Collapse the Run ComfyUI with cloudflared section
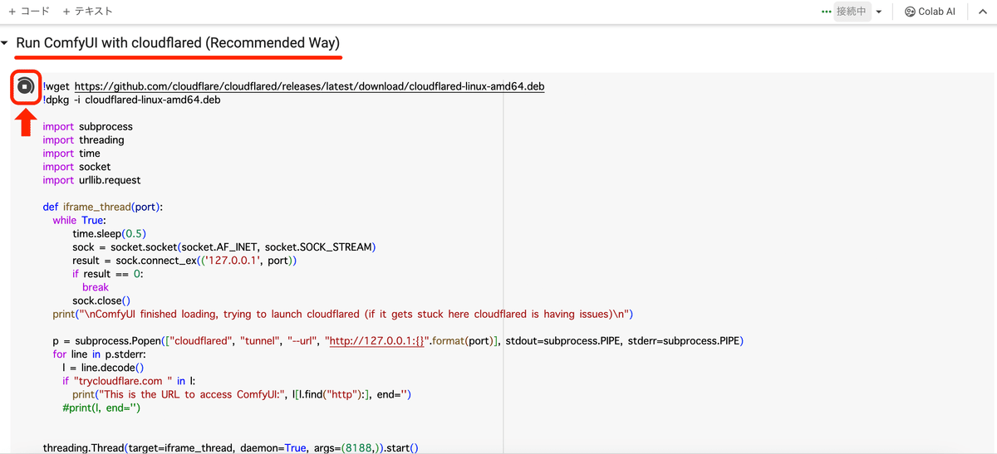Viewport: 997px width, 454px height. pyautogui.click(x=6, y=43)
